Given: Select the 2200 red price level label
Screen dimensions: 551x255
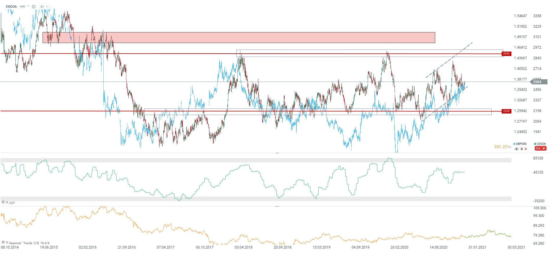Looking at the screenshot, I should [506, 111].
